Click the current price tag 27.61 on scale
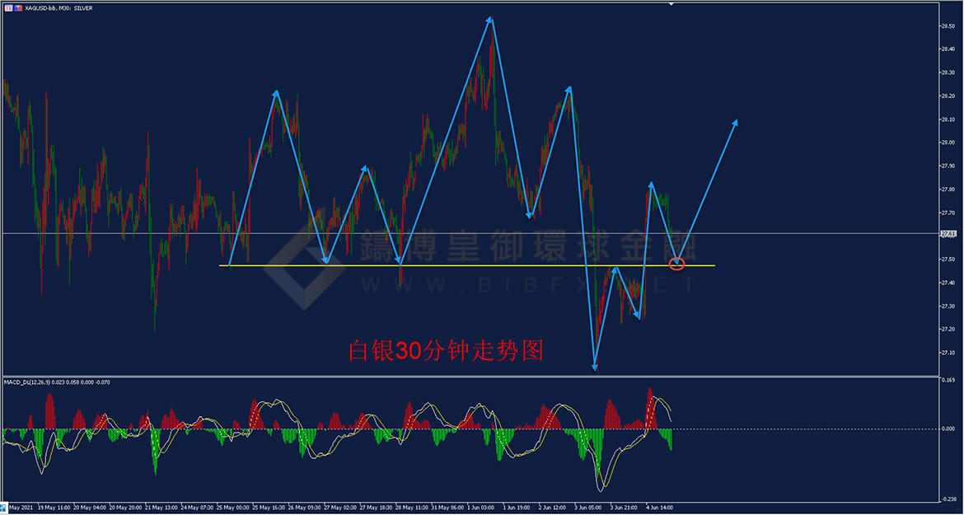 tap(948, 234)
